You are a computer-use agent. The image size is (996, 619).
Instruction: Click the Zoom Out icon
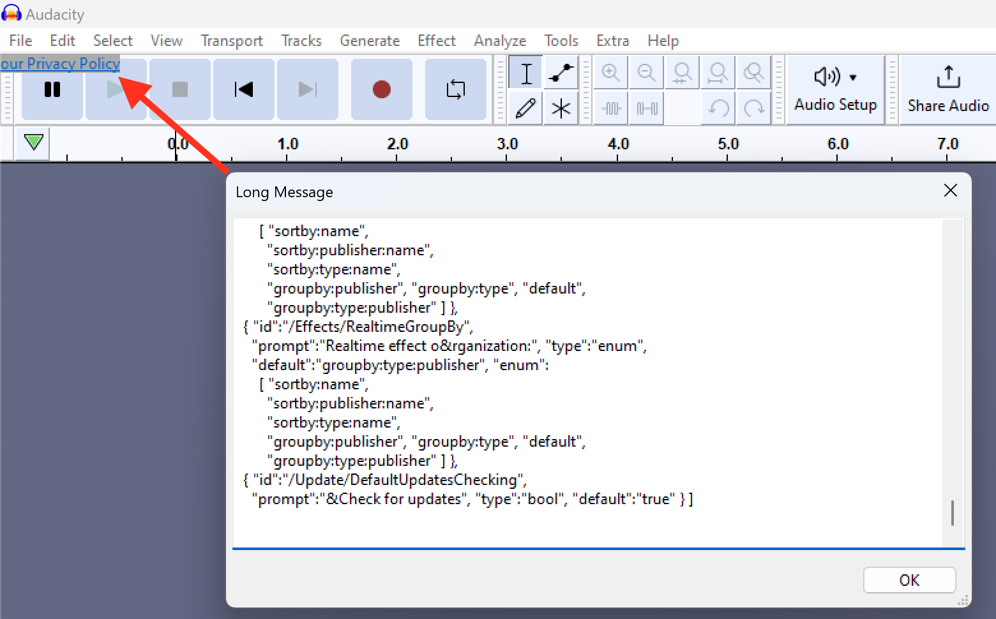pos(646,73)
